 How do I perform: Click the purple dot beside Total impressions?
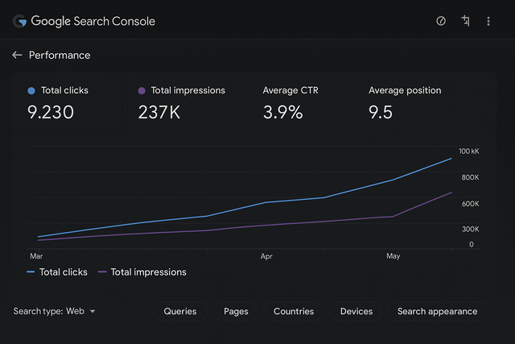tap(142, 91)
